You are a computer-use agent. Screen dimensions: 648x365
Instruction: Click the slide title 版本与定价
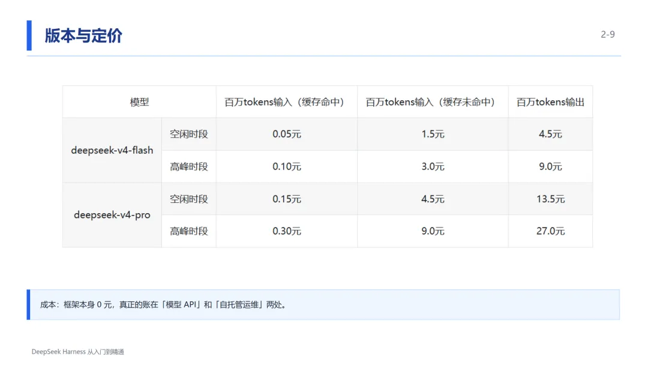[x=83, y=35]
